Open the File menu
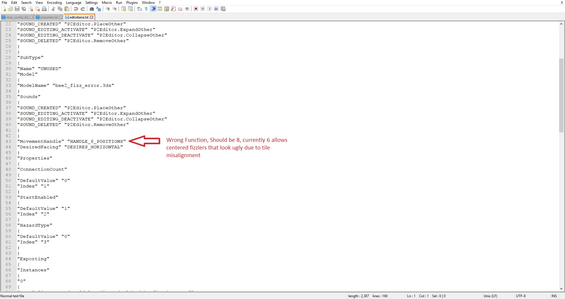Screen dimensions: 565x299 [4, 3]
